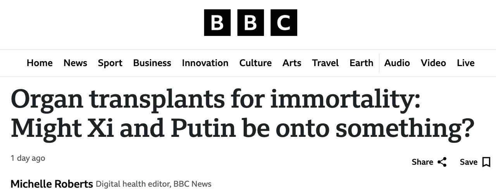
Task: Go to the Video section
Action: click(x=433, y=63)
